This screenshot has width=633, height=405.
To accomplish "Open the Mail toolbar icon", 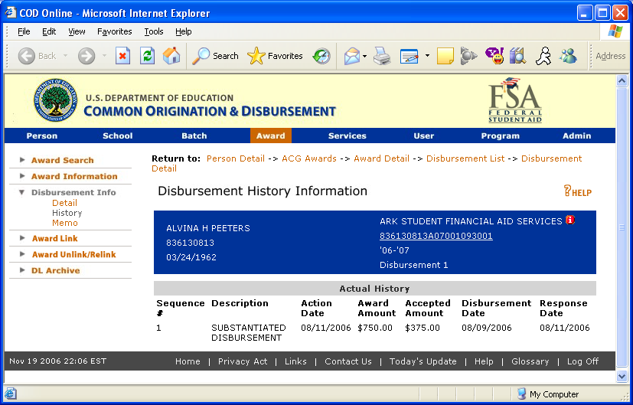I will [351, 56].
